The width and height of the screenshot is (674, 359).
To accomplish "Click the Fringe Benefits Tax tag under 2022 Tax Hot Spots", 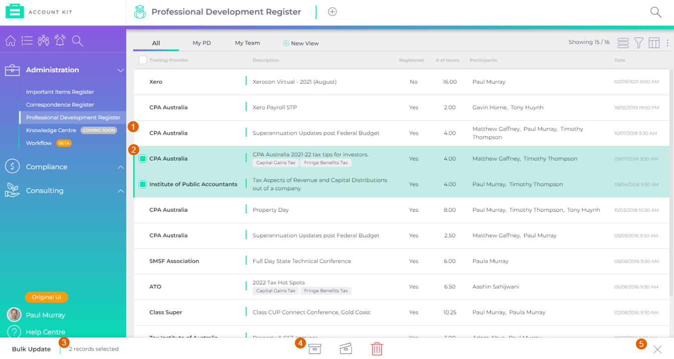I will tap(326, 291).
